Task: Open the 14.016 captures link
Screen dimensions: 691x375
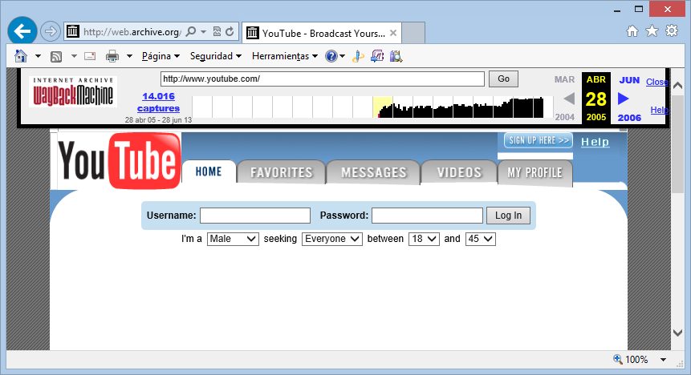Action: [x=158, y=102]
